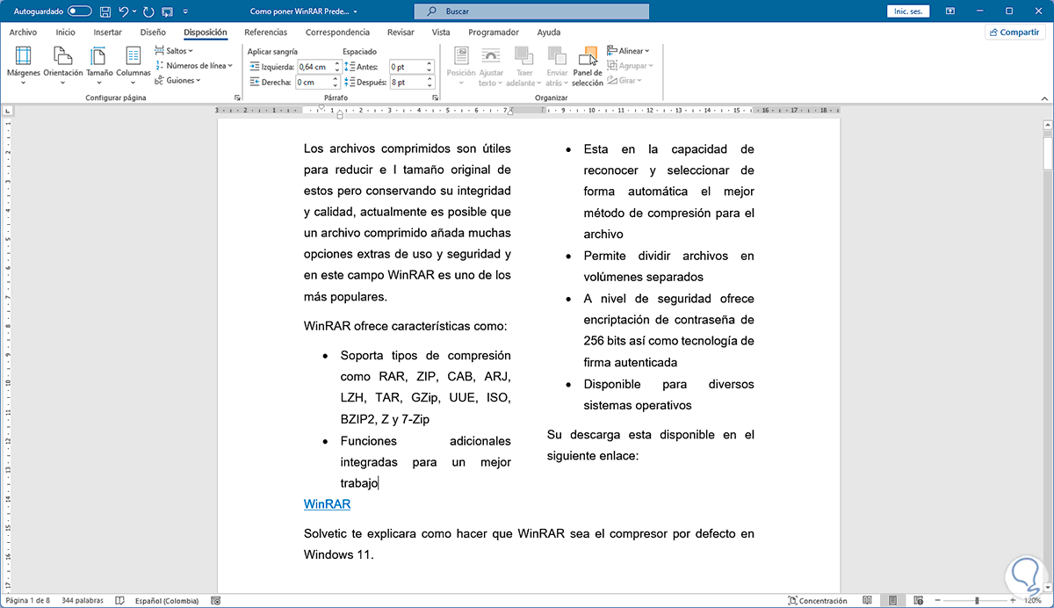This screenshot has width=1054, height=608.
Task: Open the Diseño tab
Action: (153, 33)
